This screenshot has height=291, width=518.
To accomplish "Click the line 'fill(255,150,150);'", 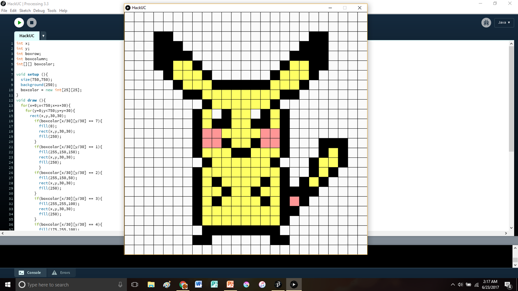I will 59,152.
